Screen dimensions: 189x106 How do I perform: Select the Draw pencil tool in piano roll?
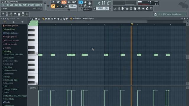[43, 19]
